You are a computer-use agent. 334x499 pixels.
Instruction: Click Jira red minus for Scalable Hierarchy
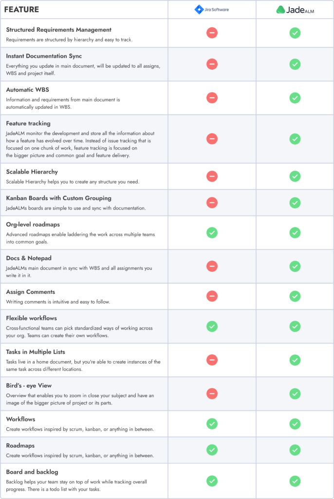[x=212, y=176]
